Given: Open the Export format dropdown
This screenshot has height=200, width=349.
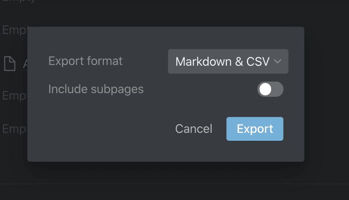Looking at the screenshot, I should click(x=228, y=61).
